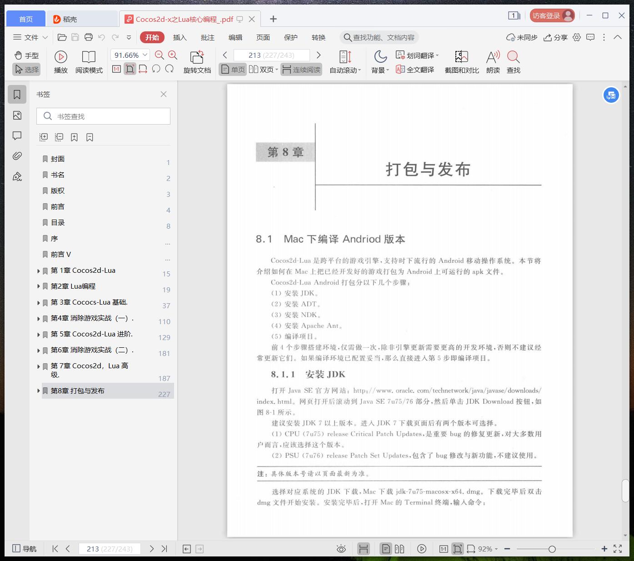634x561 pixels.
Task: Expand 第2章 Lua编程 bookmark
Action: tap(39, 287)
